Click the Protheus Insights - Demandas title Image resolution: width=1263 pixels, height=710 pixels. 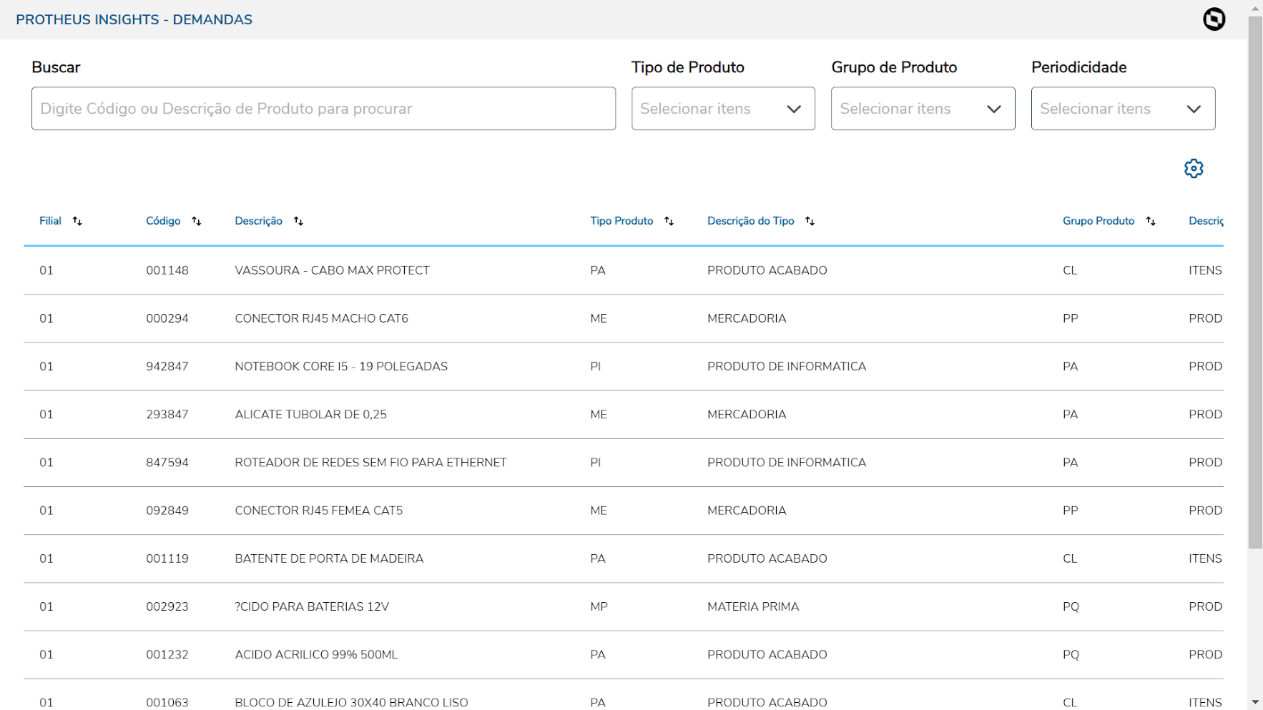click(x=134, y=20)
